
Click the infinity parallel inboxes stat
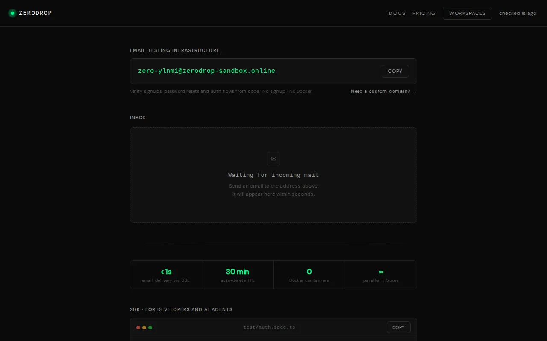coord(381,275)
